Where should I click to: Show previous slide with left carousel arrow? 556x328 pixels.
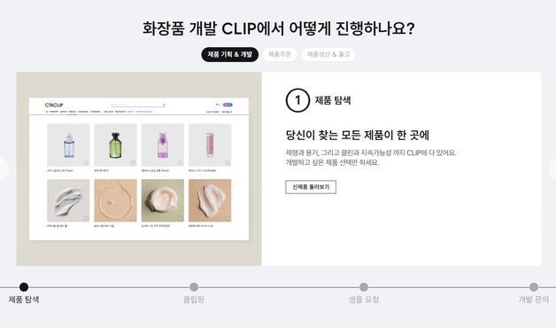[3, 168]
